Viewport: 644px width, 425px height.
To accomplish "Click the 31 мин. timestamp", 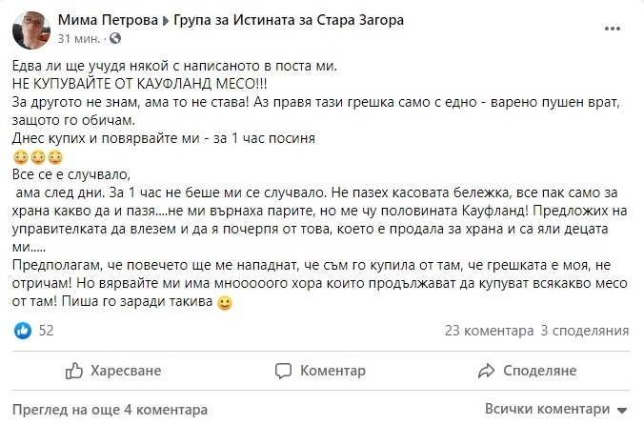I will click(x=80, y=38).
